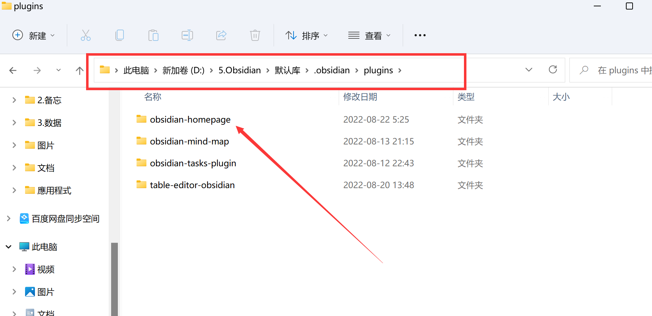This screenshot has width=652, height=316.
Task: Click obsidian-tasks-plugin folder icon
Action: [141, 162]
